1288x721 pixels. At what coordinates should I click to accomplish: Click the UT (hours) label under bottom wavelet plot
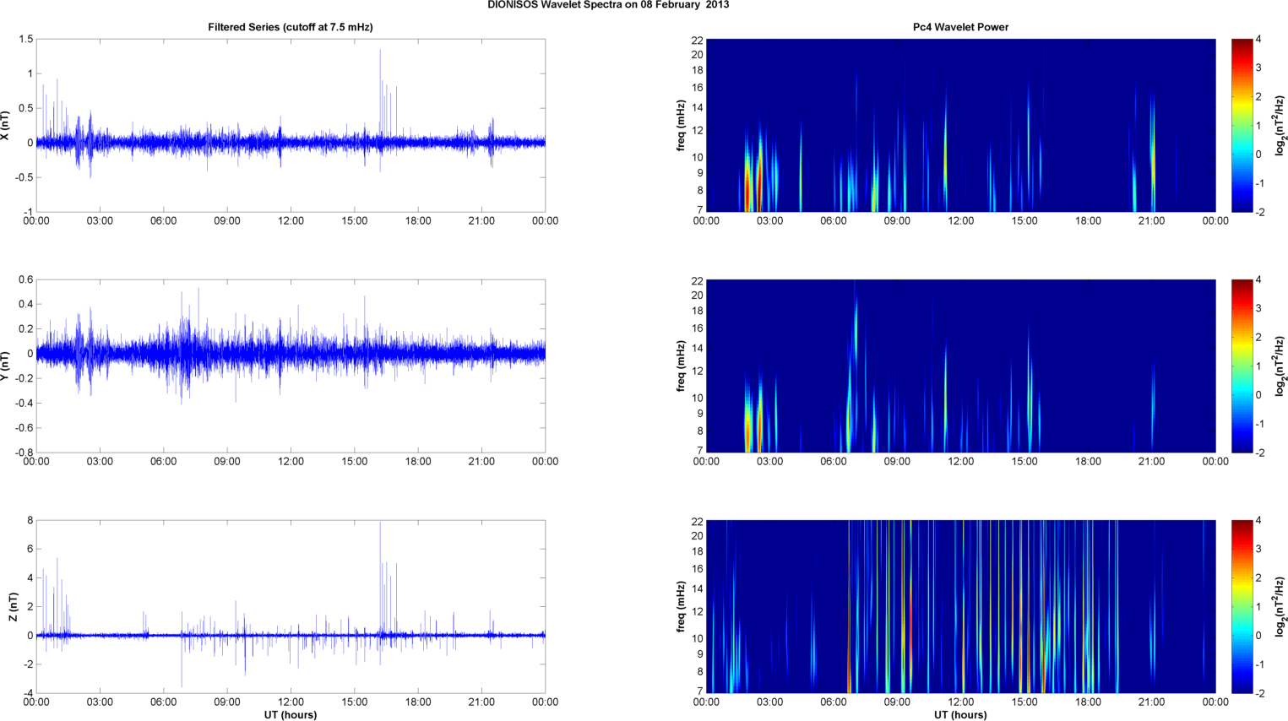coord(960,714)
